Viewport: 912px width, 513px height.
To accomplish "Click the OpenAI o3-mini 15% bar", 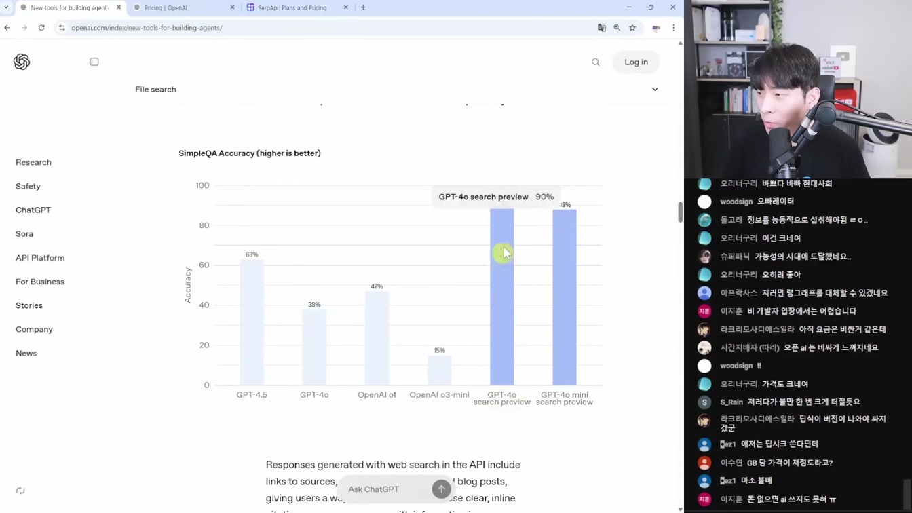I will (x=439, y=370).
